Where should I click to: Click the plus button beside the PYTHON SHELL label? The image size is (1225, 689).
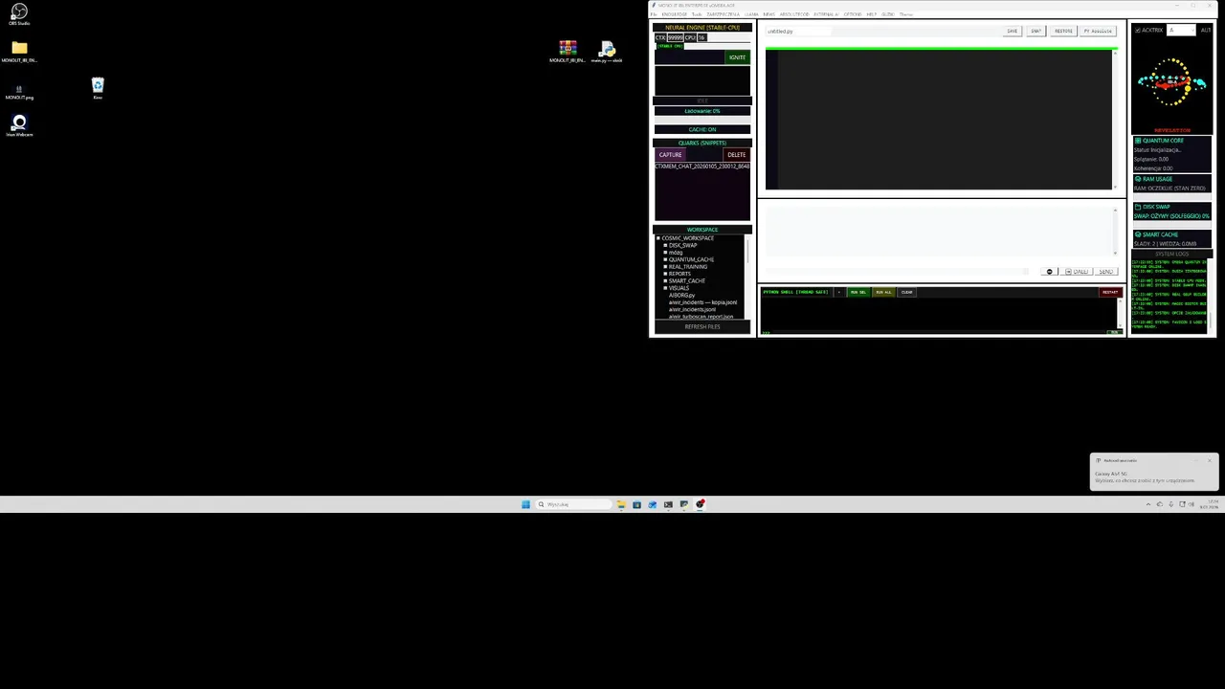point(839,292)
